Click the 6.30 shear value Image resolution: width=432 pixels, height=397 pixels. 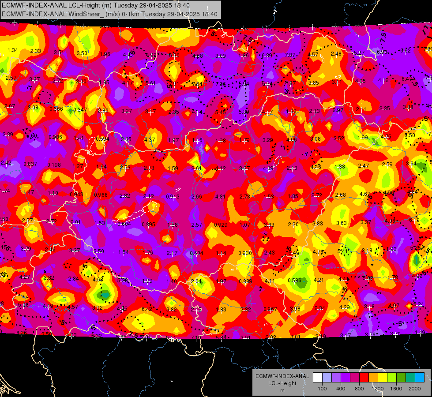tap(174, 56)
